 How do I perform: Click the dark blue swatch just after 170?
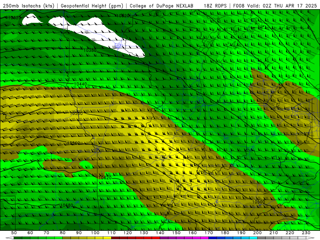click(213, 238)
